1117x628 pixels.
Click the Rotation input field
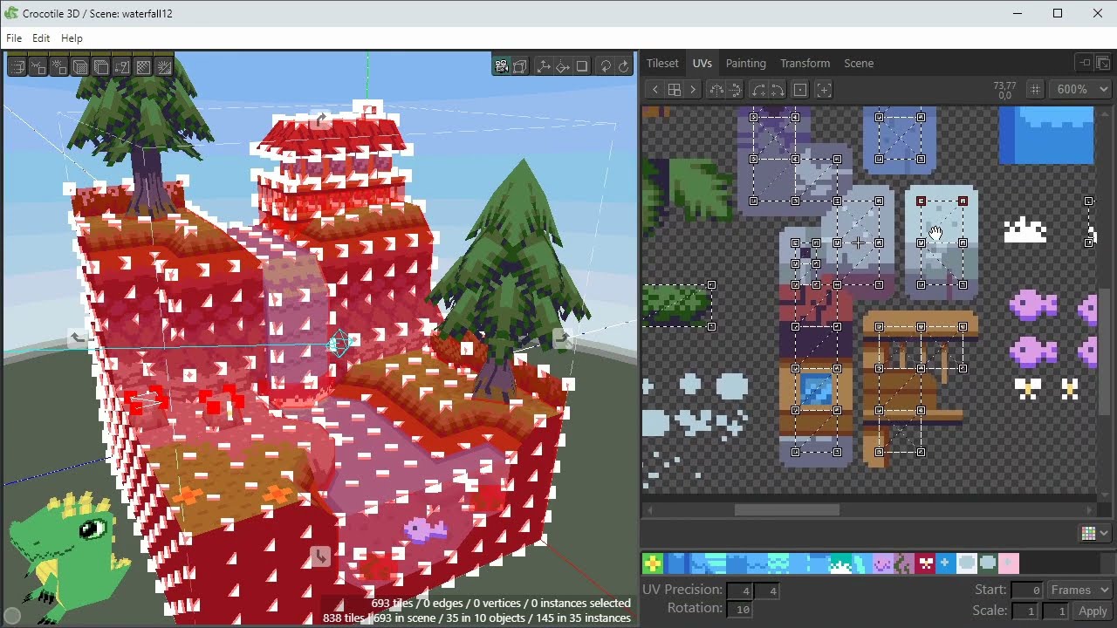click(x=739, y=610)
